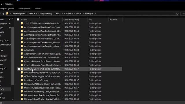Screen dimensions: 185x104
Task: Click AppData breadcrumb segment
Action: (x=68, y=14)
